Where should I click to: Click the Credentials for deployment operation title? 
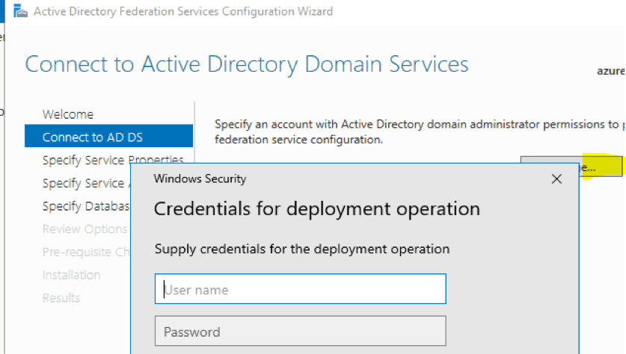pos(317,209)
